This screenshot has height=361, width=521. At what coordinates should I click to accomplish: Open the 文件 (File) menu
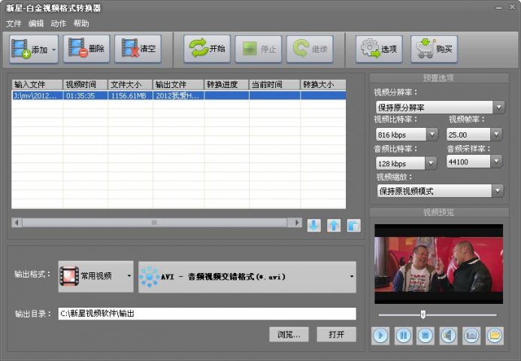pyautogui.click(x=14, y=23)
